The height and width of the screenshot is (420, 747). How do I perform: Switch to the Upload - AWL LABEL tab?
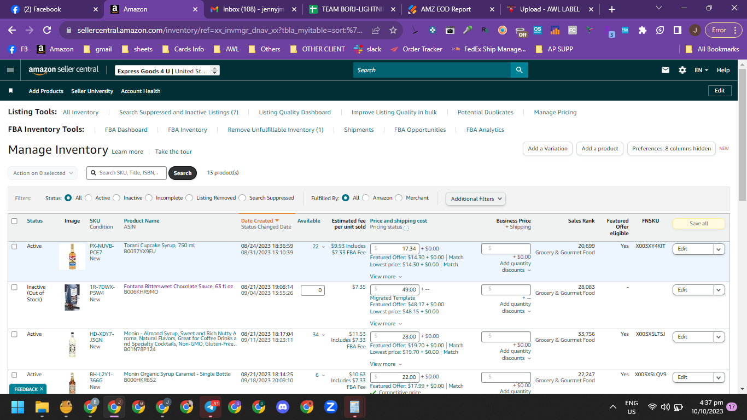(550, 9)
